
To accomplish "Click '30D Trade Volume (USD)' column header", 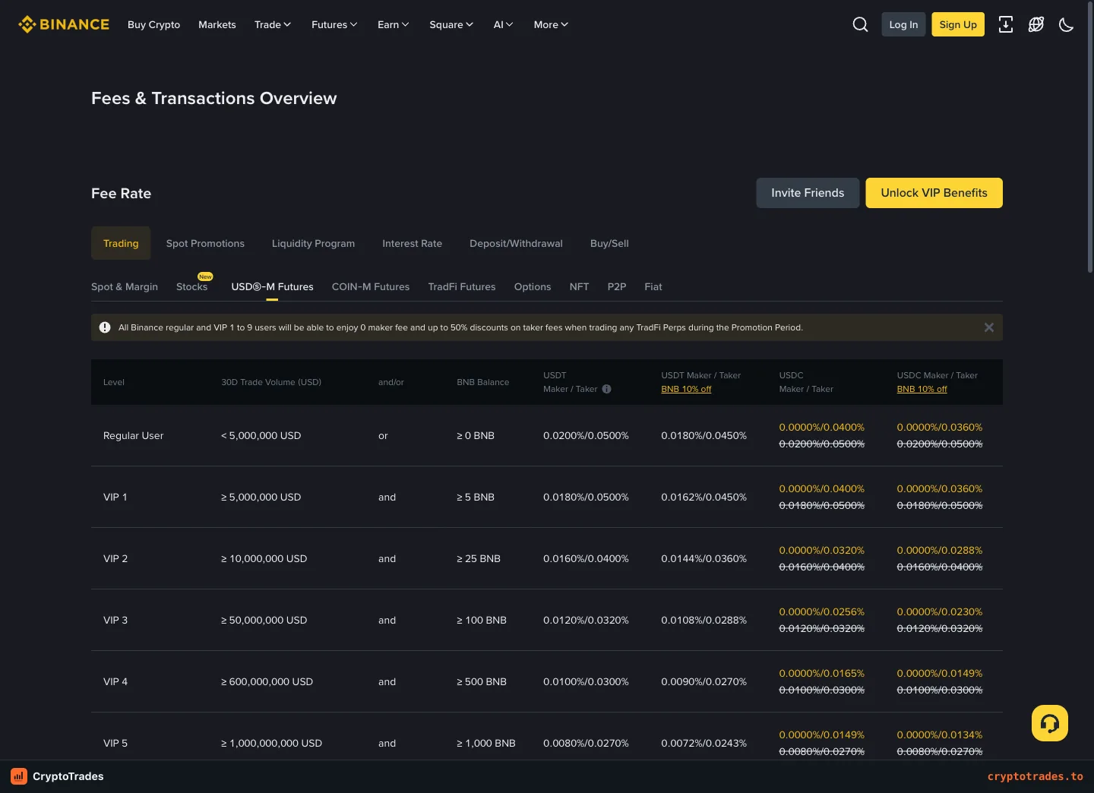I will [x=271, y=382].
